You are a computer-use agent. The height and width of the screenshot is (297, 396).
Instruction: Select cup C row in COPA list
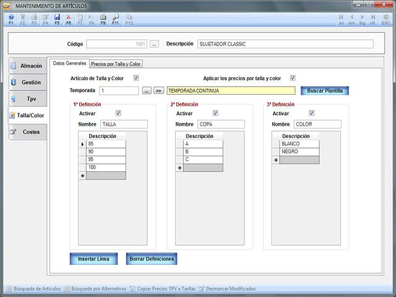(203, 160)
